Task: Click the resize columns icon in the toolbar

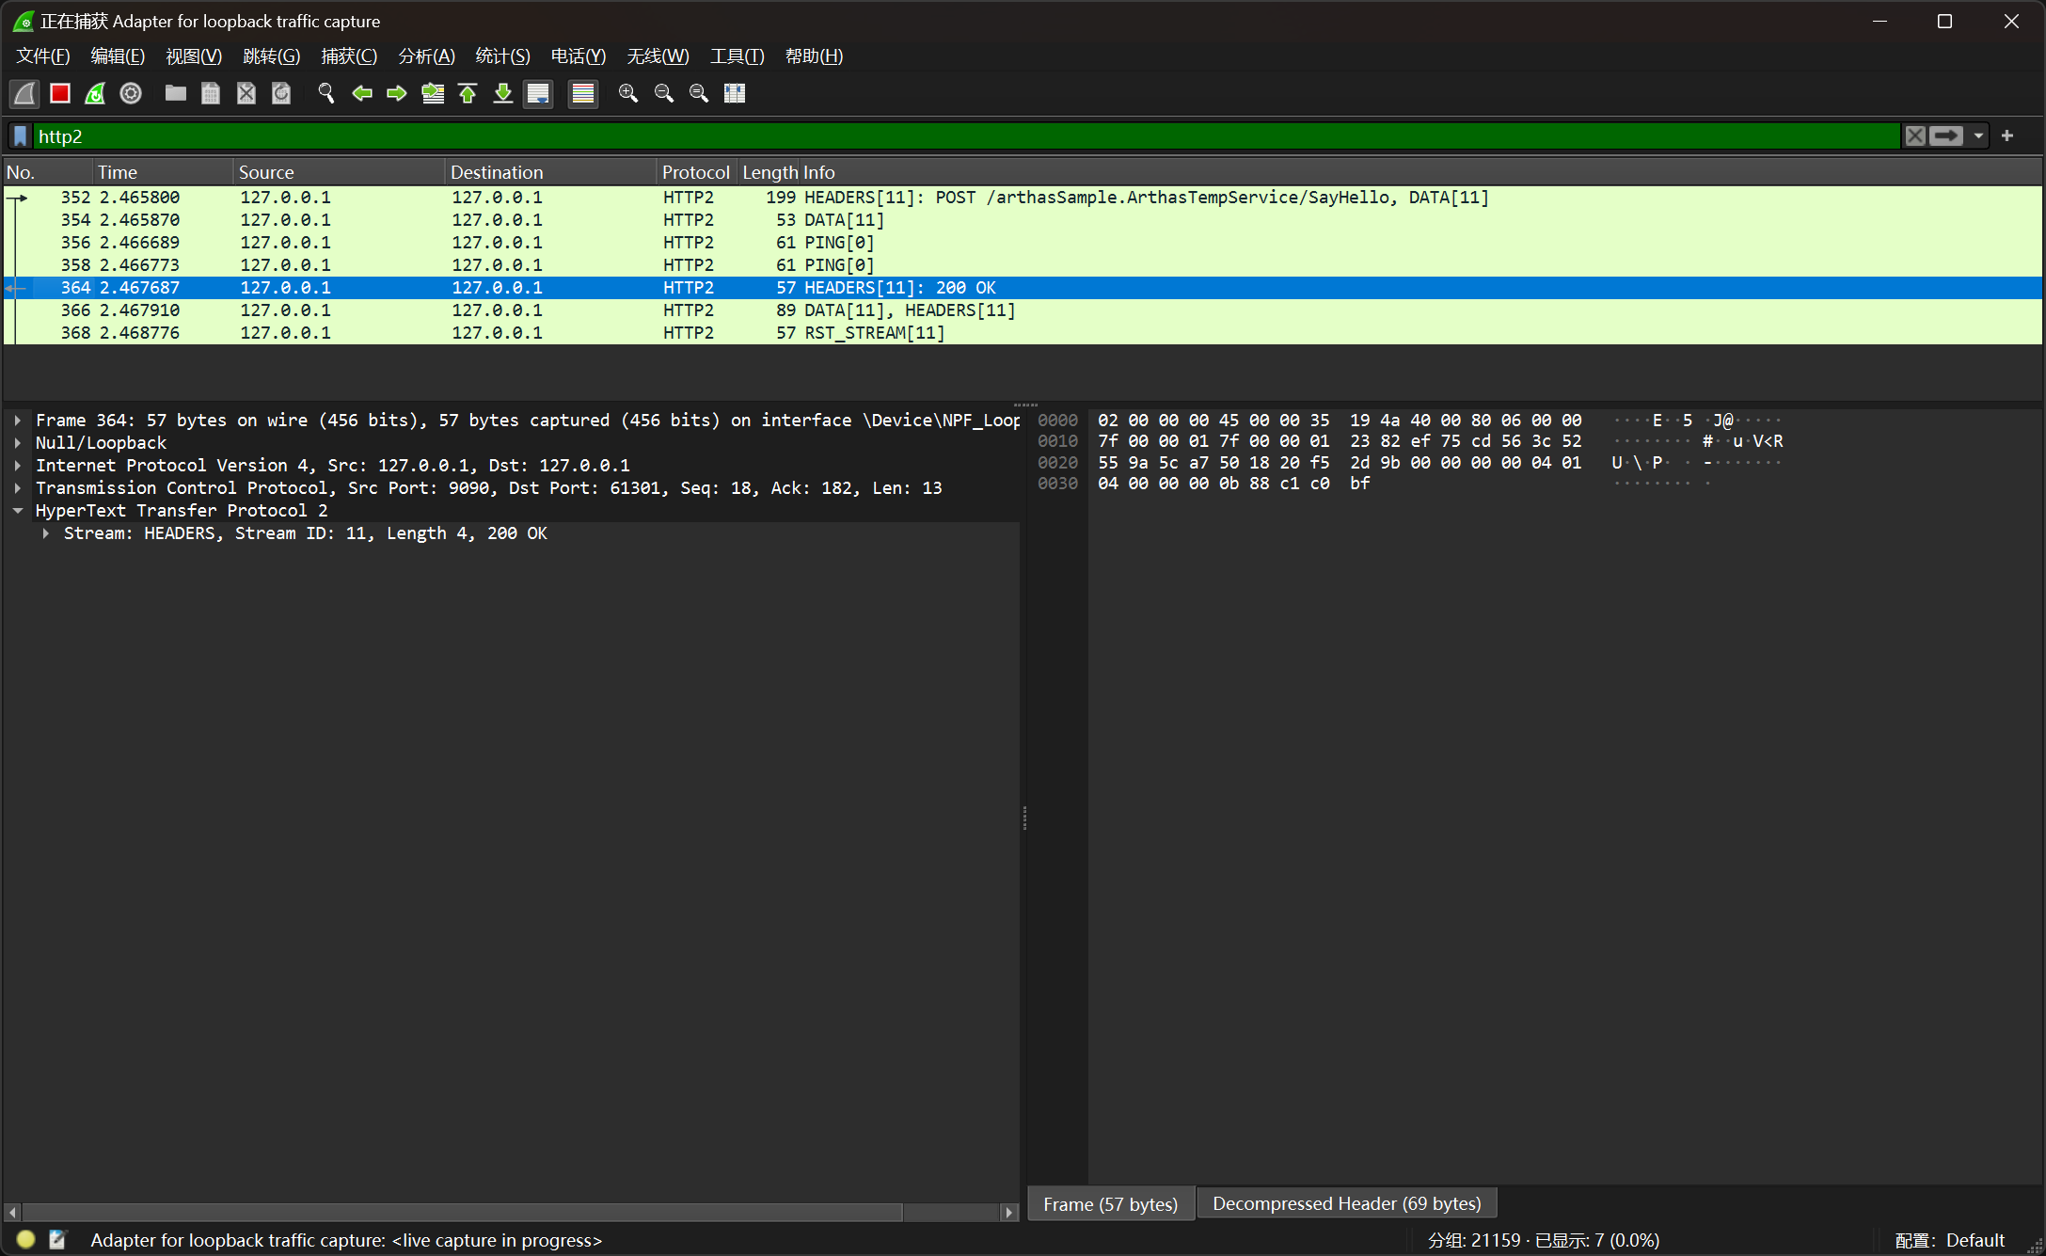Action: coord(735,93)
